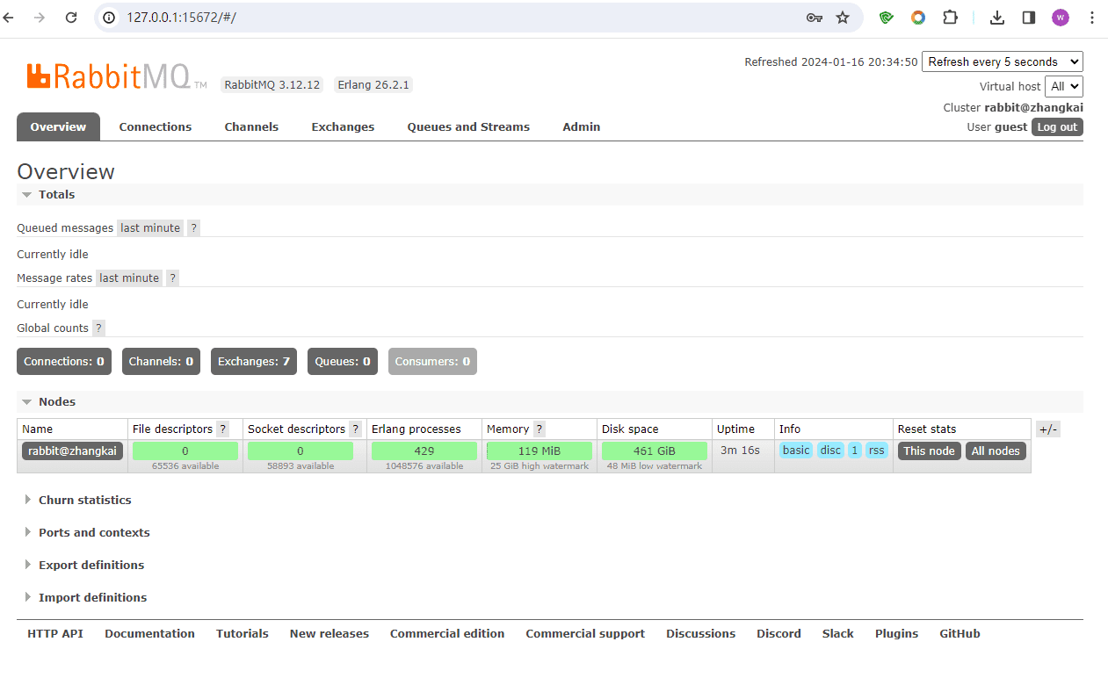Open the Virtual host dropdown
Screen dimensions: 1108x685
(x=1064, y=86)
